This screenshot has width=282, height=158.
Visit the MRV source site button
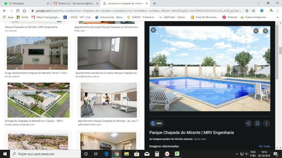coord(156,123)
